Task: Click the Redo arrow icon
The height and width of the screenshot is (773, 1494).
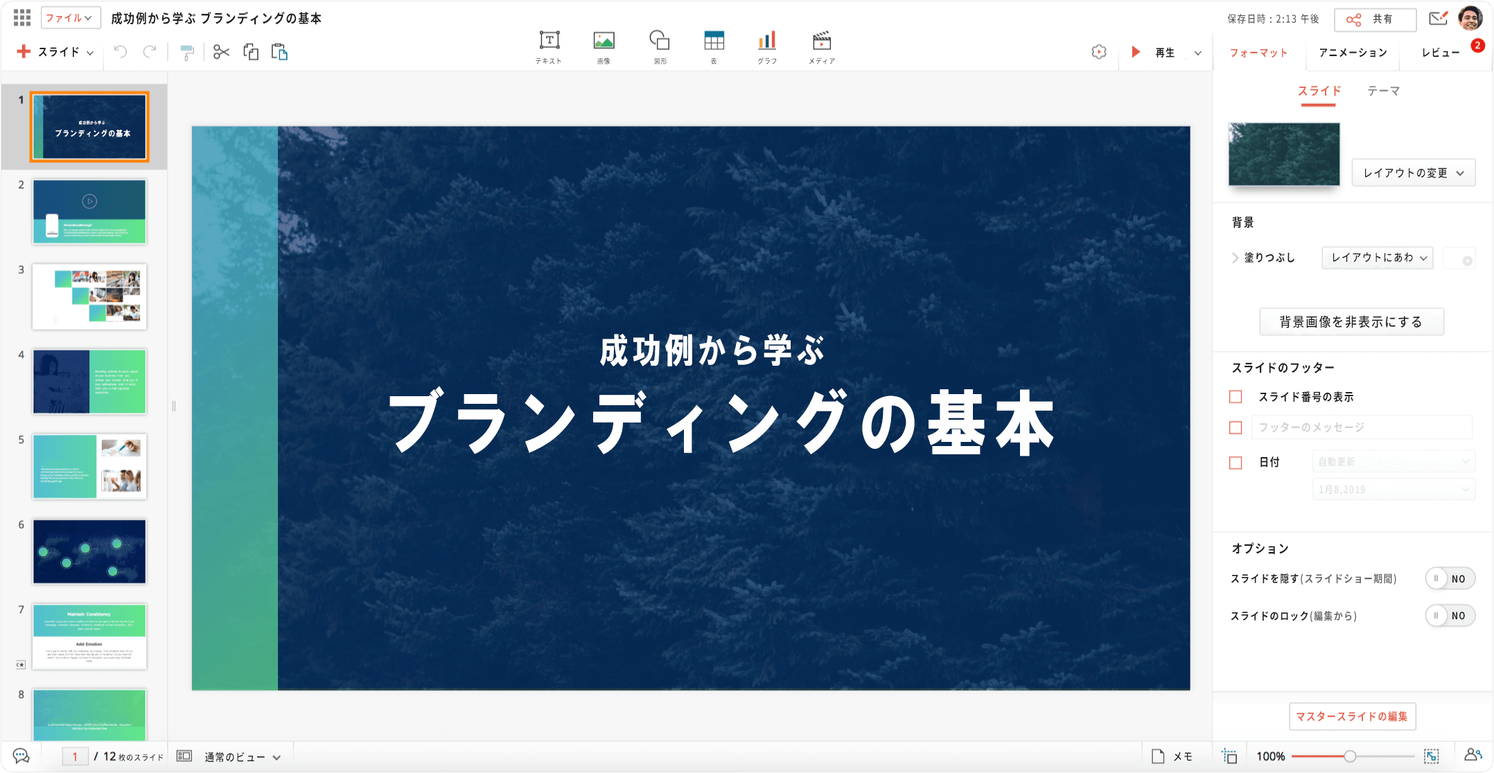Action: (x=150, y=52)
